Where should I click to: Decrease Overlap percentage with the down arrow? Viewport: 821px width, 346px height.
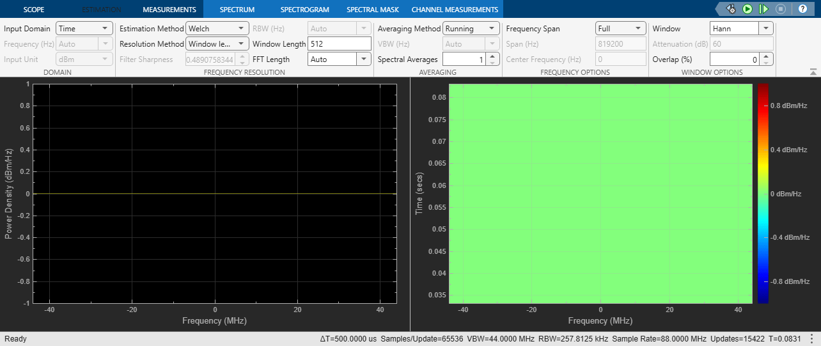coord(768,63)
